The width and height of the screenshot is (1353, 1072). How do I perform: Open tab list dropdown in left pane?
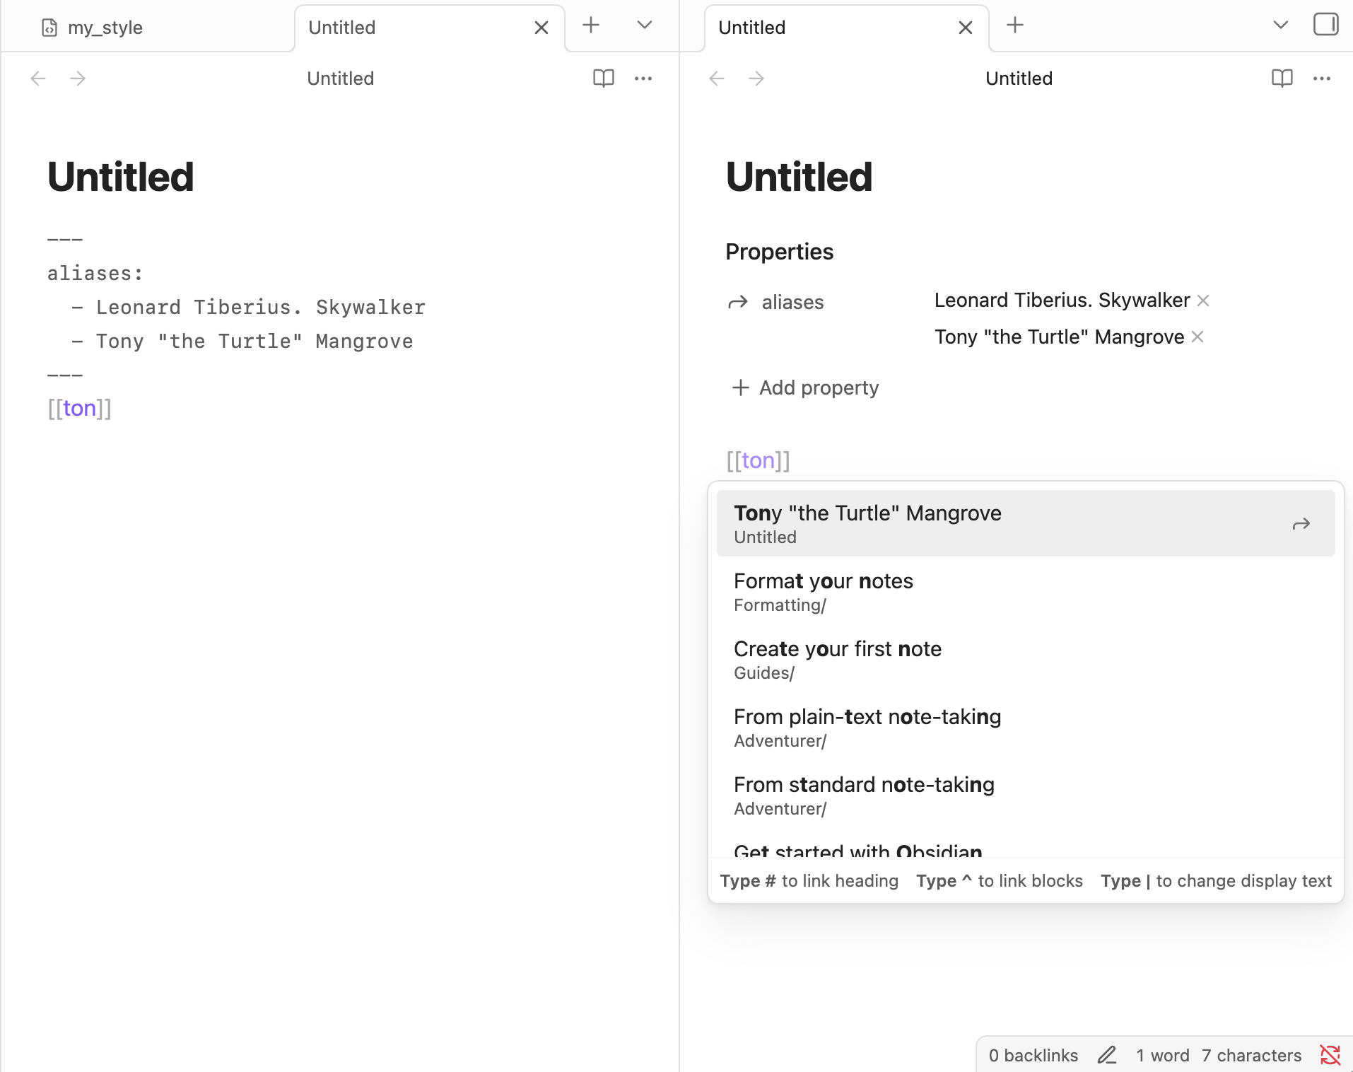click(644, 25)
